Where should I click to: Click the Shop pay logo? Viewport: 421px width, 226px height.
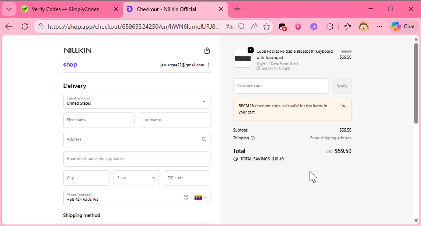pyautogui.click(x=70, y=65)
